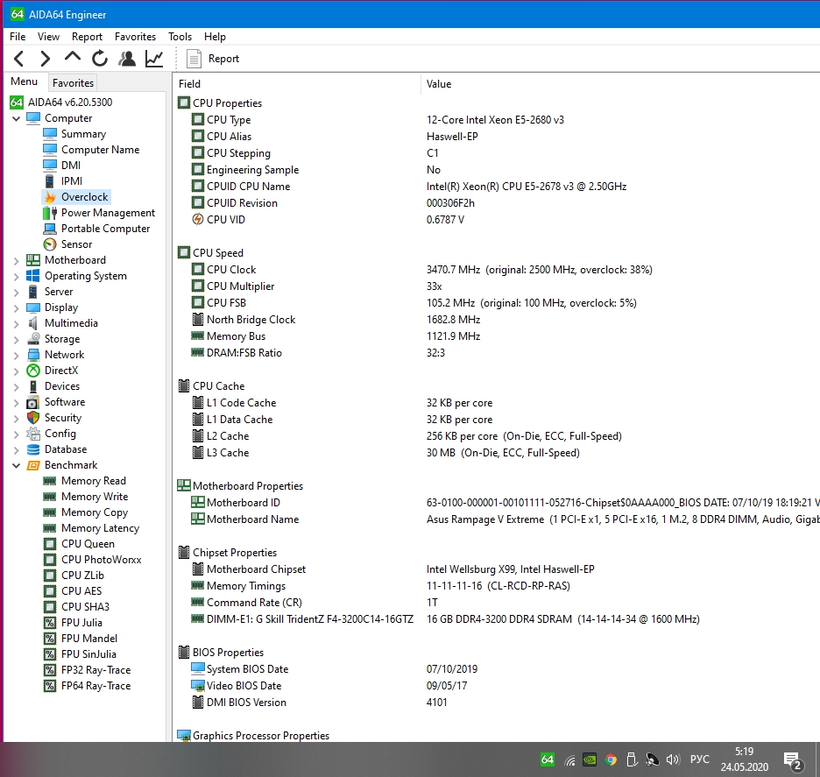The width and height of the screenshot is (820, 777).
Task: Open Memory Read benchmark icon
Action: point(50,481)
